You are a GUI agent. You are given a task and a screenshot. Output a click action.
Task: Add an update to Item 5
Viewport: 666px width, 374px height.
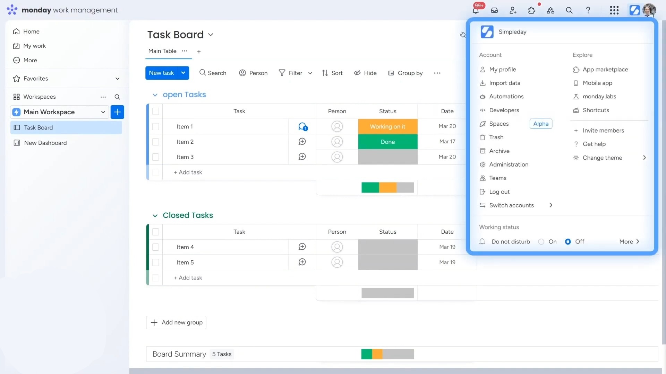click(302, 262)
